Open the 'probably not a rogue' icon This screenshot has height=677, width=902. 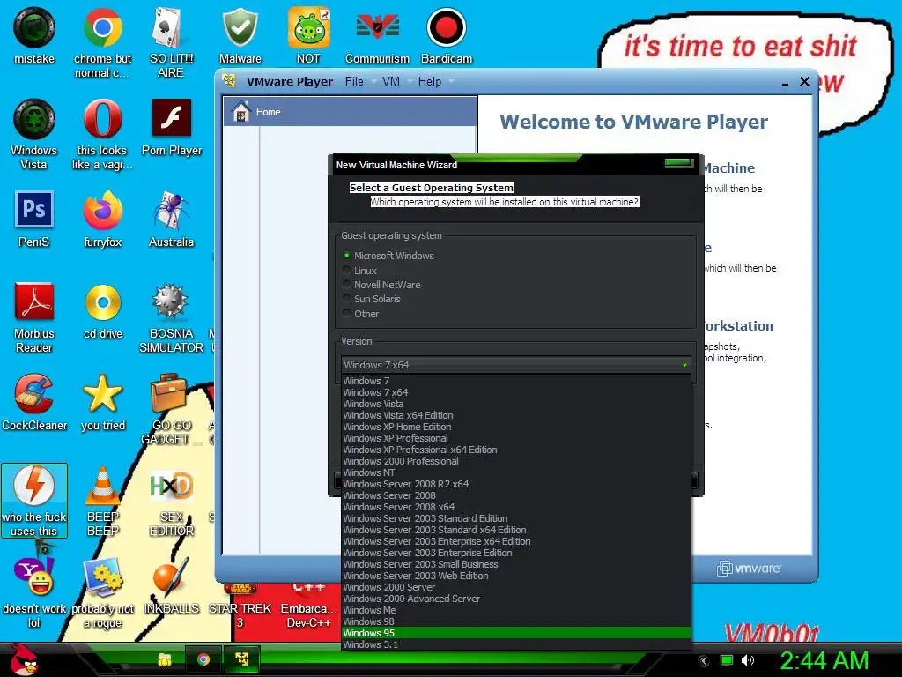pos(102,592)
